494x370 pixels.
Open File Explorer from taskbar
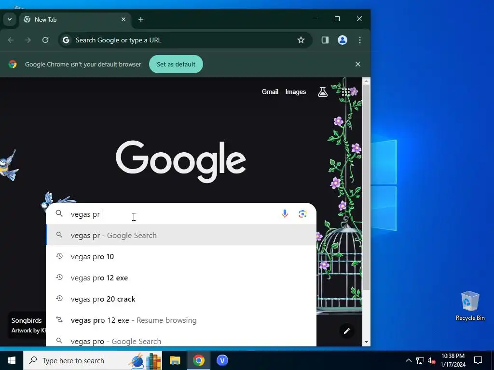point(175,360)
